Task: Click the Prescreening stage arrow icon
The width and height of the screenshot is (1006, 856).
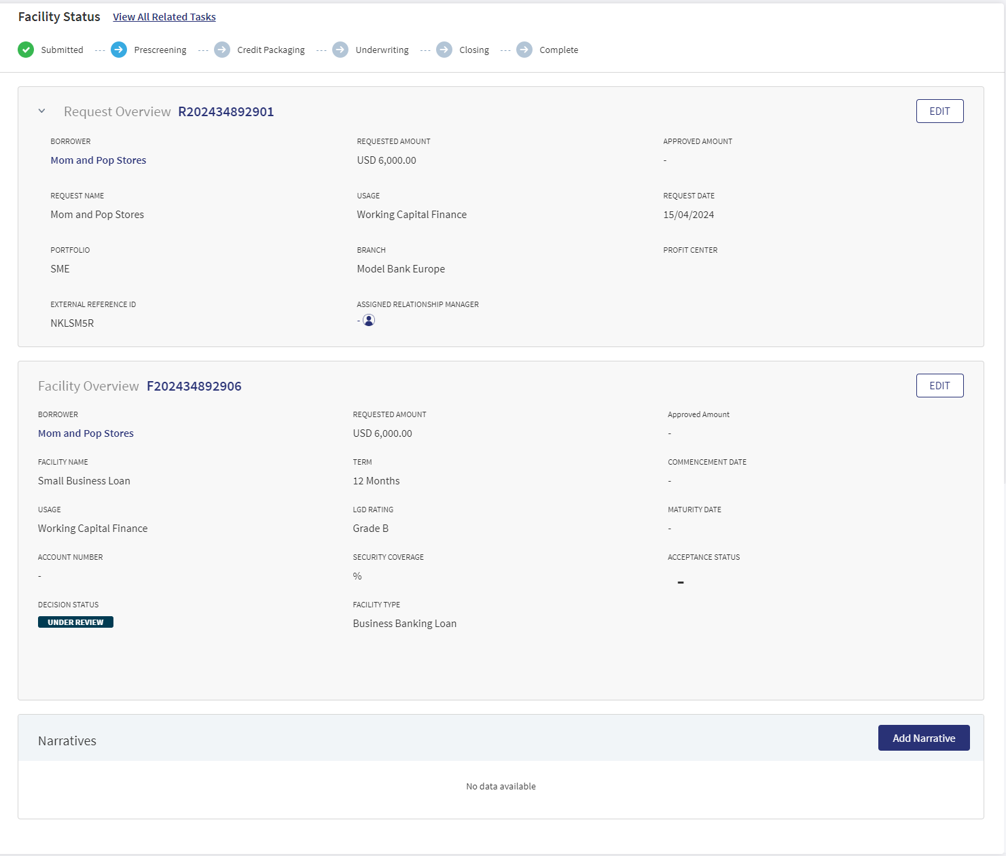Action: point(119,50)
